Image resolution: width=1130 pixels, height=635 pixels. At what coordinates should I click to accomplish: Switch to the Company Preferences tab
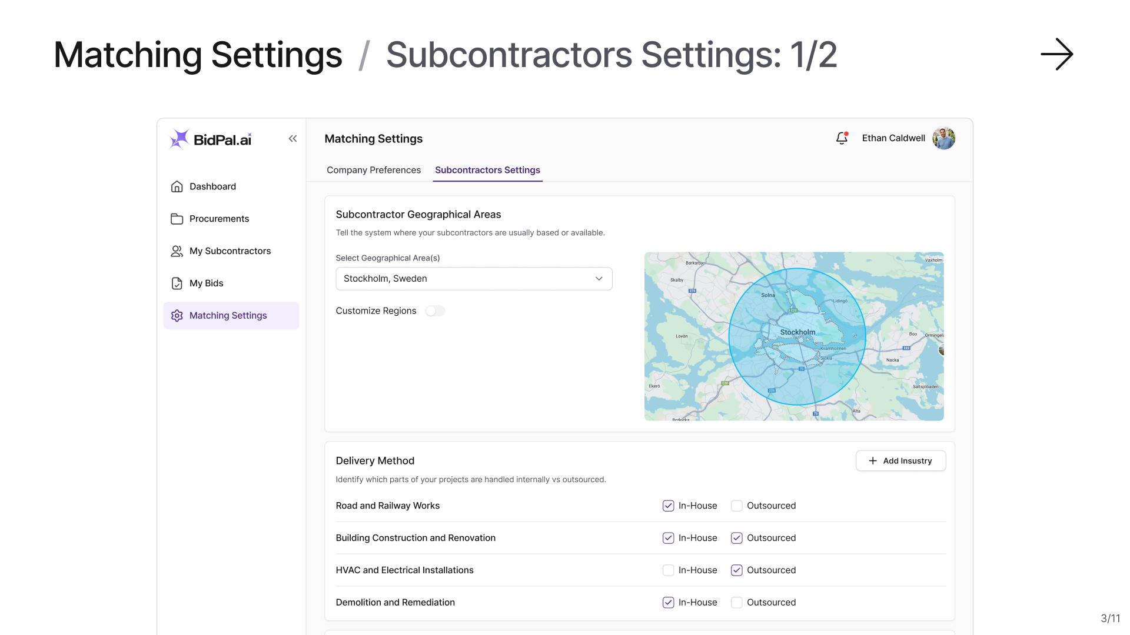click(374, 170)
